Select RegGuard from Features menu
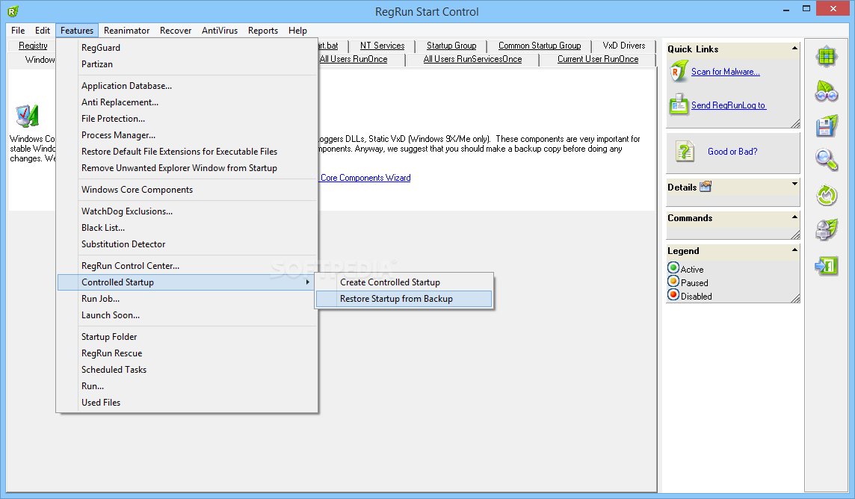 pyautogui.click(x=187, y=47)
